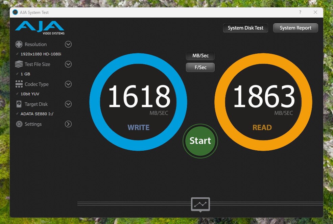
Task: Click the Target Disk drive icon
Action: 19,104
